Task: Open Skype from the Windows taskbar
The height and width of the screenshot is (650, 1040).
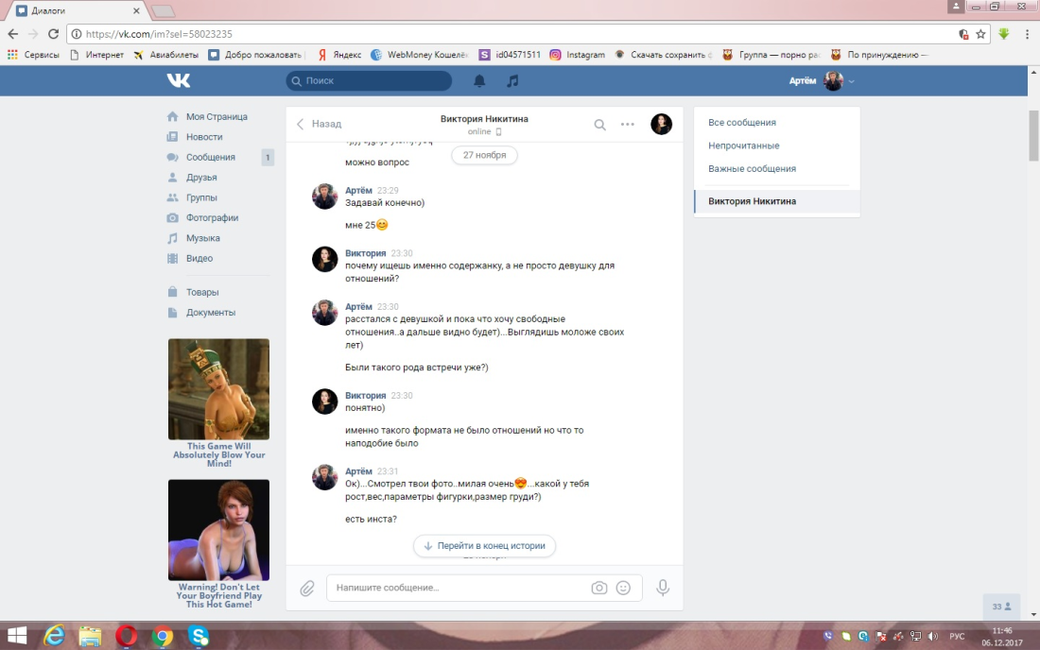Action: point(198,636)
